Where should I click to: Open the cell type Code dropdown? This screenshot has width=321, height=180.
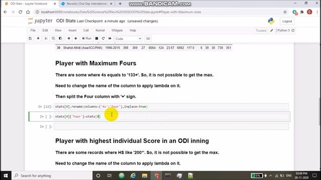(x=128, y=38)
